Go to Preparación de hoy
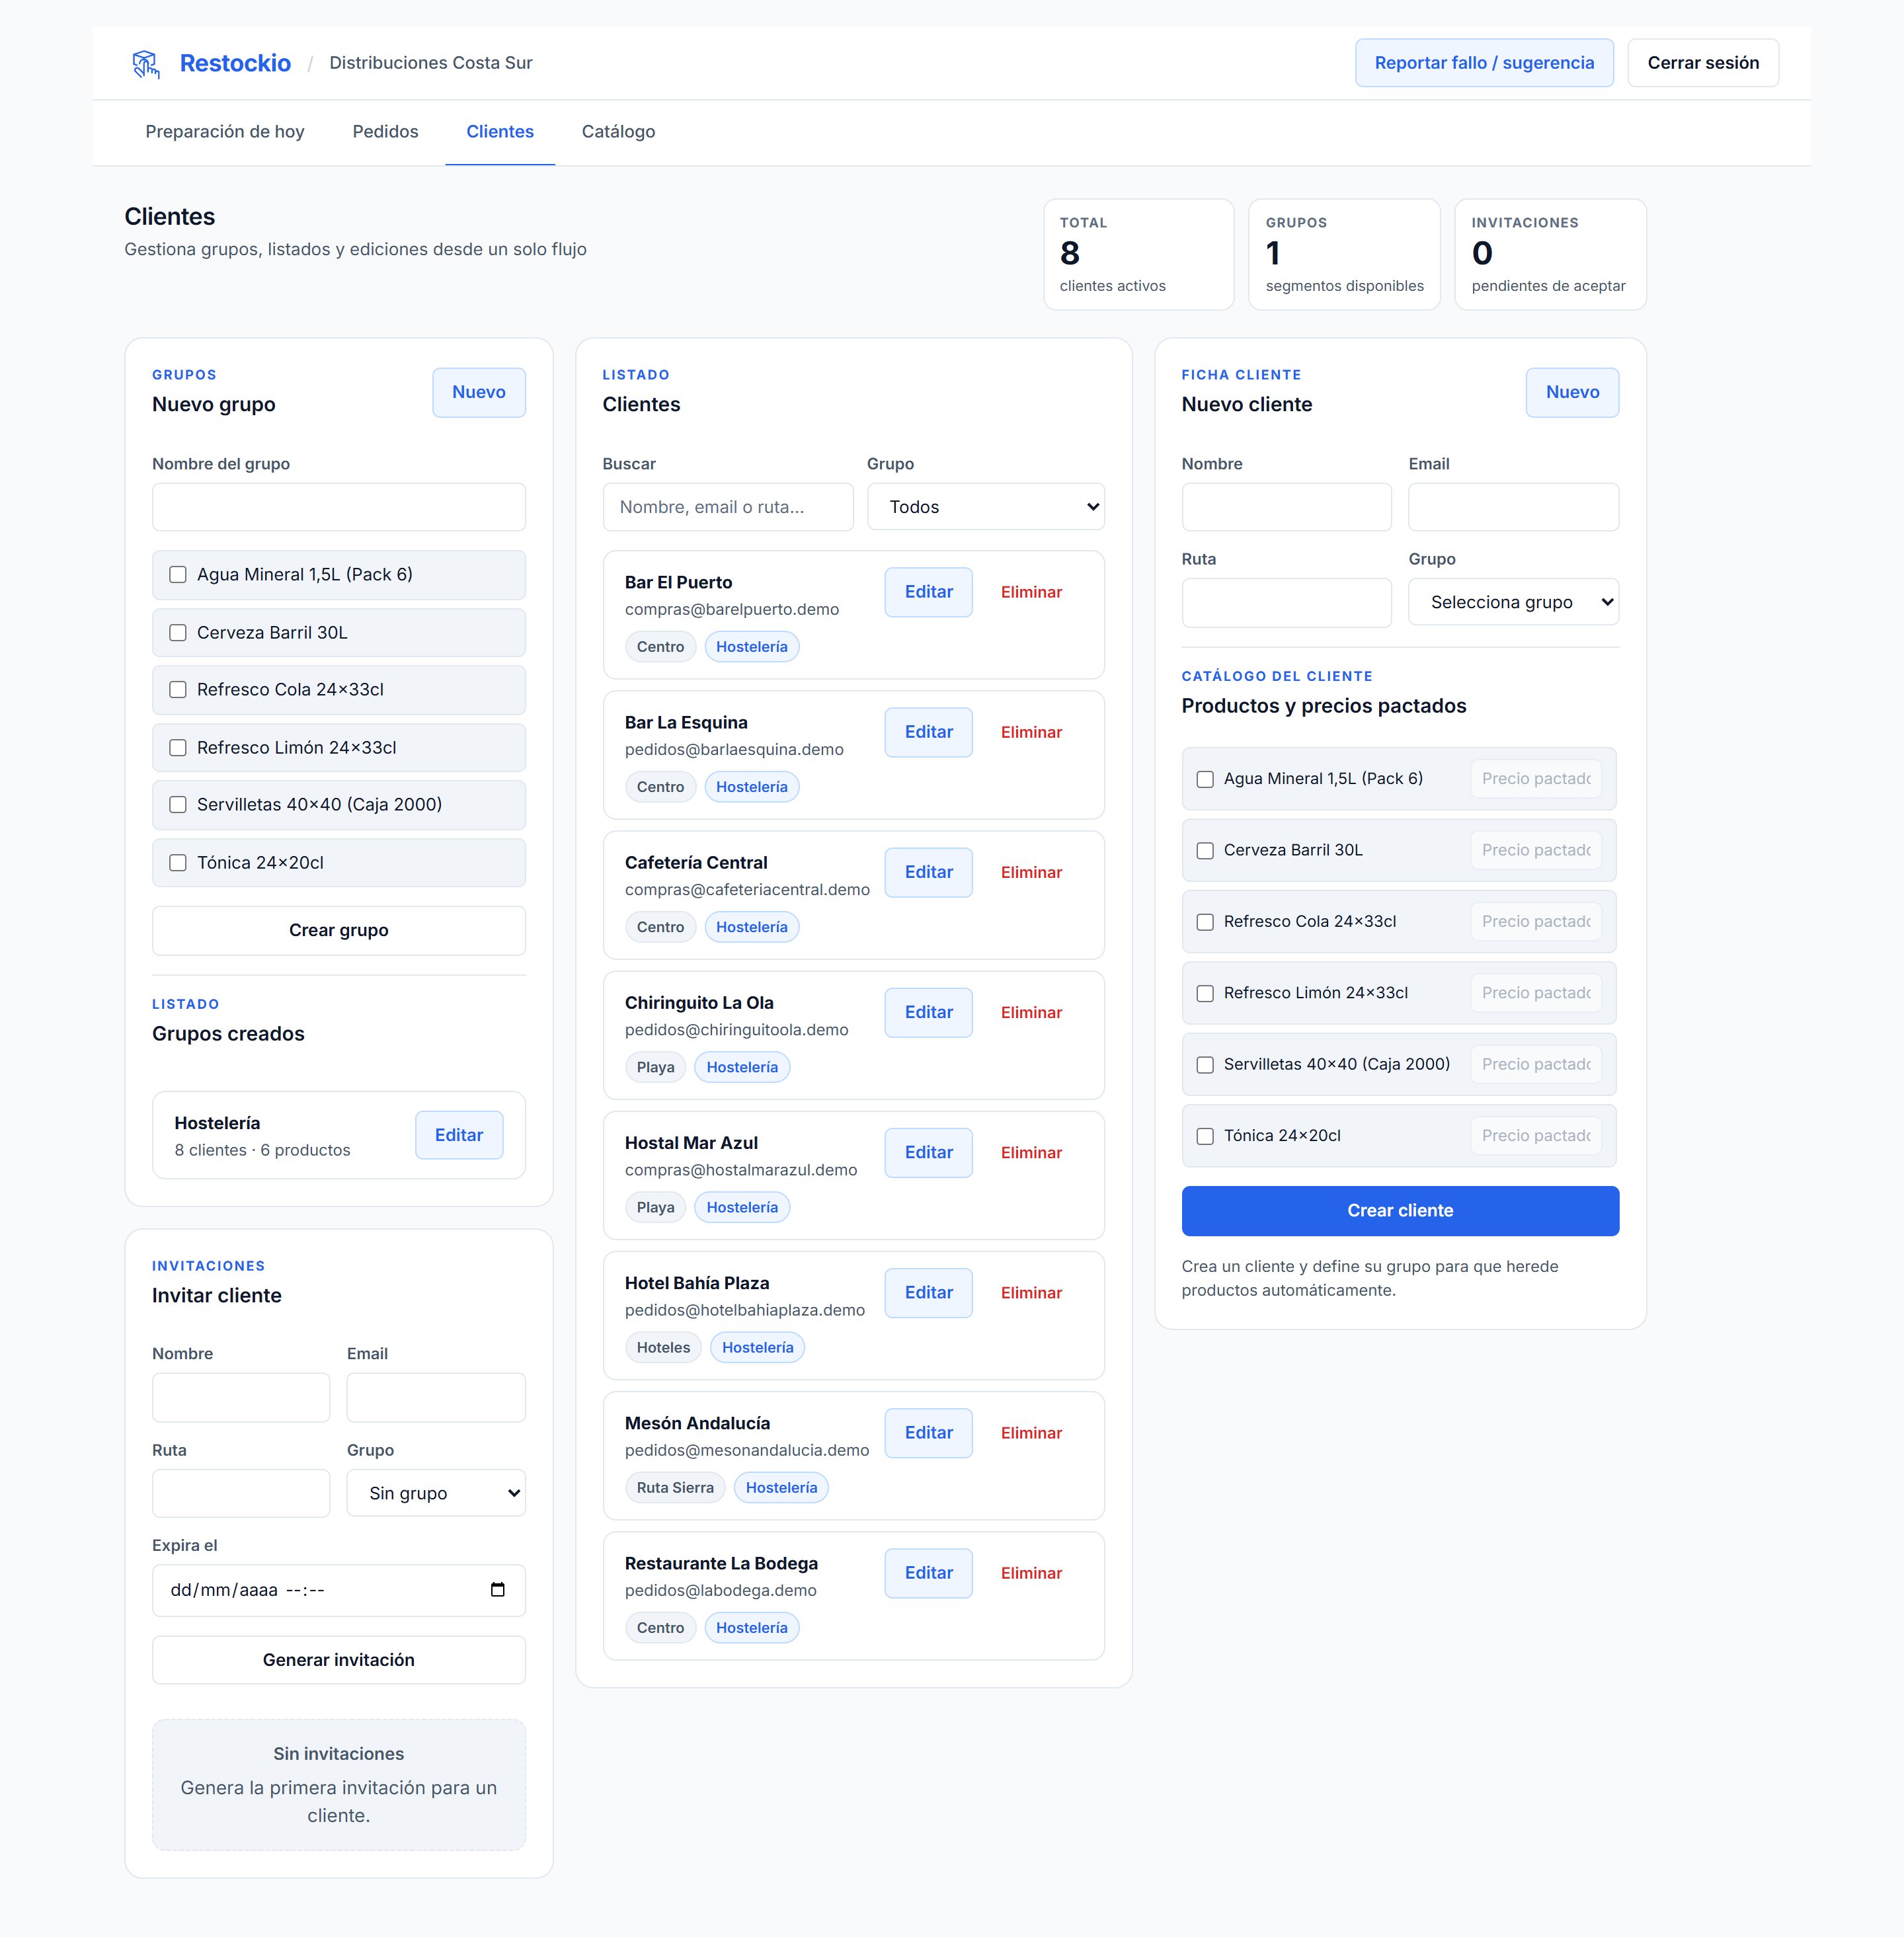Viewport: 1904px width, 1937px height. coord(225,131)
